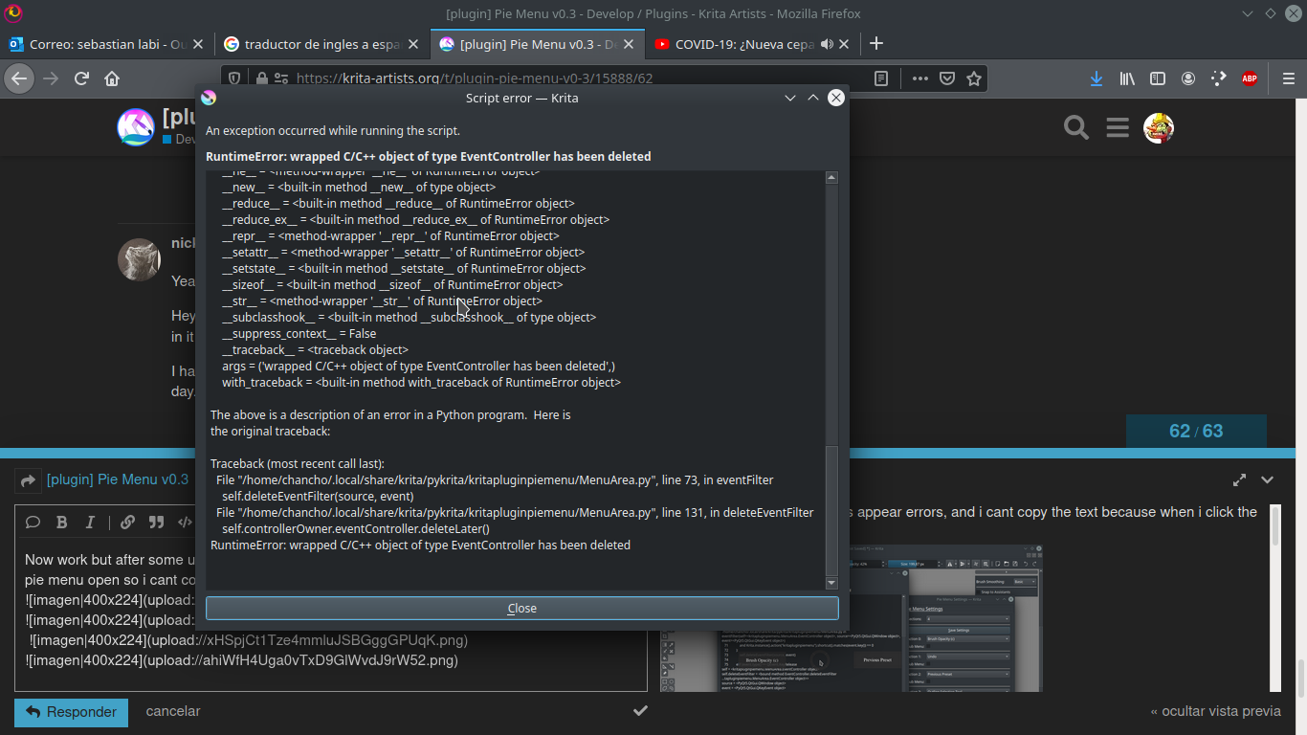
Task: Insert a hyperlink in the reply composer
Action: click(127, 522)
